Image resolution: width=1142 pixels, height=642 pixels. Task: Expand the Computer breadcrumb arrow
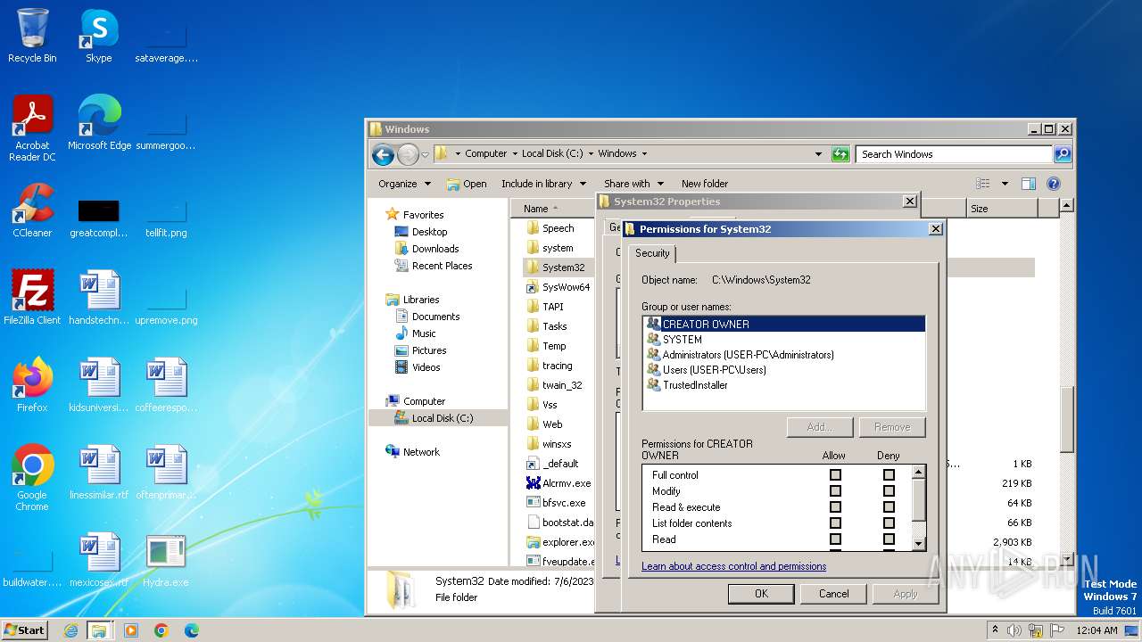pyautogui.click(x=514, y=154)
